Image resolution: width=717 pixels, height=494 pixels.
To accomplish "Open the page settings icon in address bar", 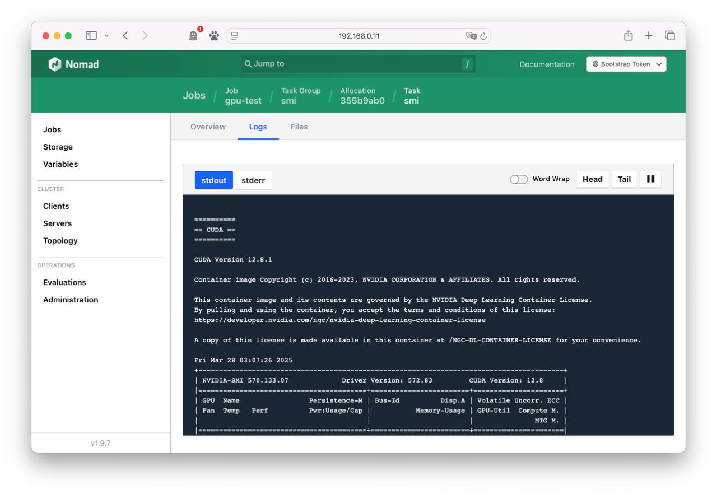I will [x=235, y=36].
